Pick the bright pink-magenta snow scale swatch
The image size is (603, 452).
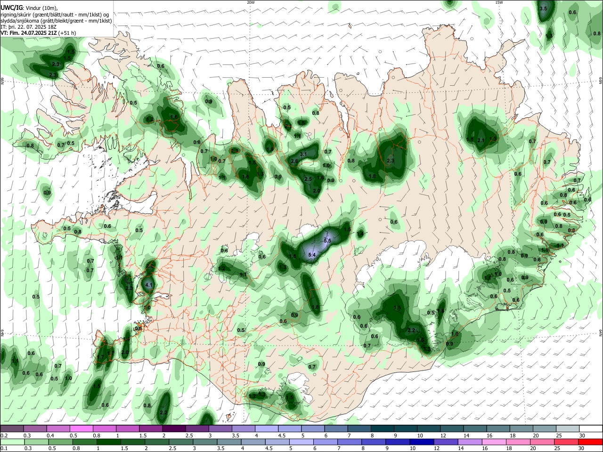81,428
